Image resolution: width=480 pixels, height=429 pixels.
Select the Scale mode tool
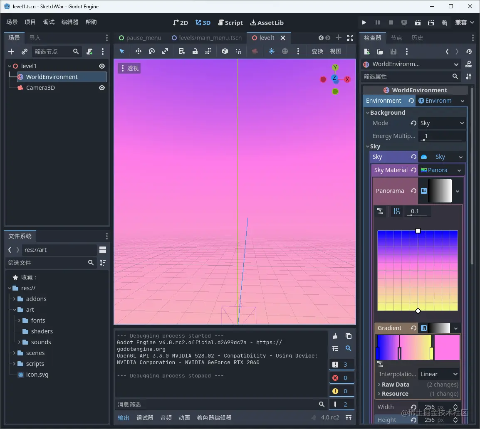pyautogui.click(x=165, y=51)
